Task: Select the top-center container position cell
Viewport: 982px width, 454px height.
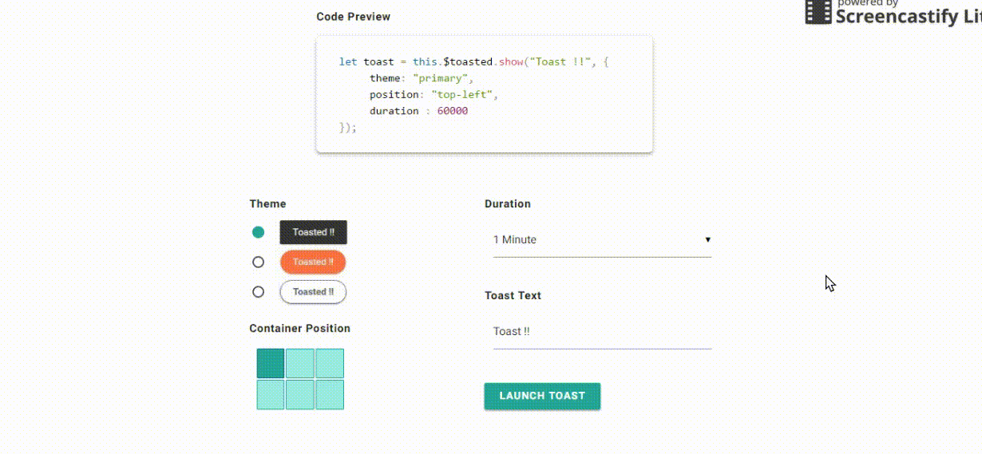Action: pyautogui.click(x=300, y=363)
